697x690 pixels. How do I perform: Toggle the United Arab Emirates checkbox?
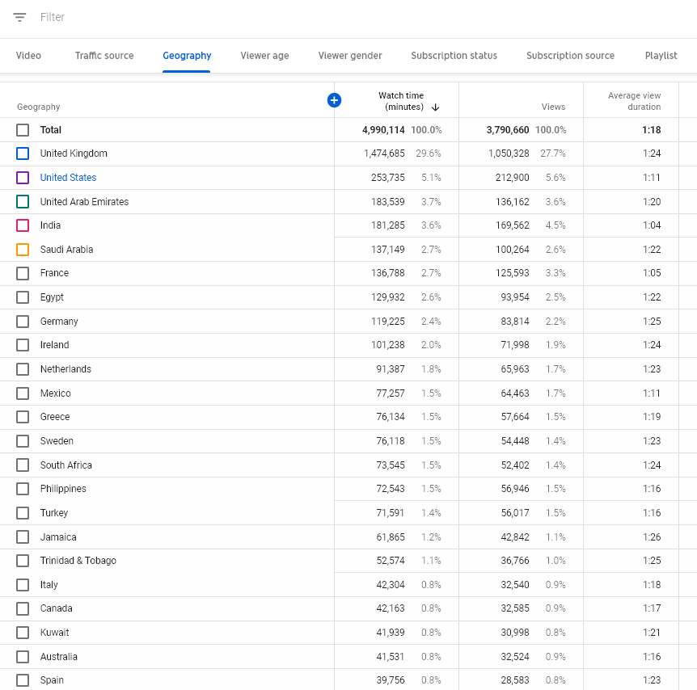[23, 202]
